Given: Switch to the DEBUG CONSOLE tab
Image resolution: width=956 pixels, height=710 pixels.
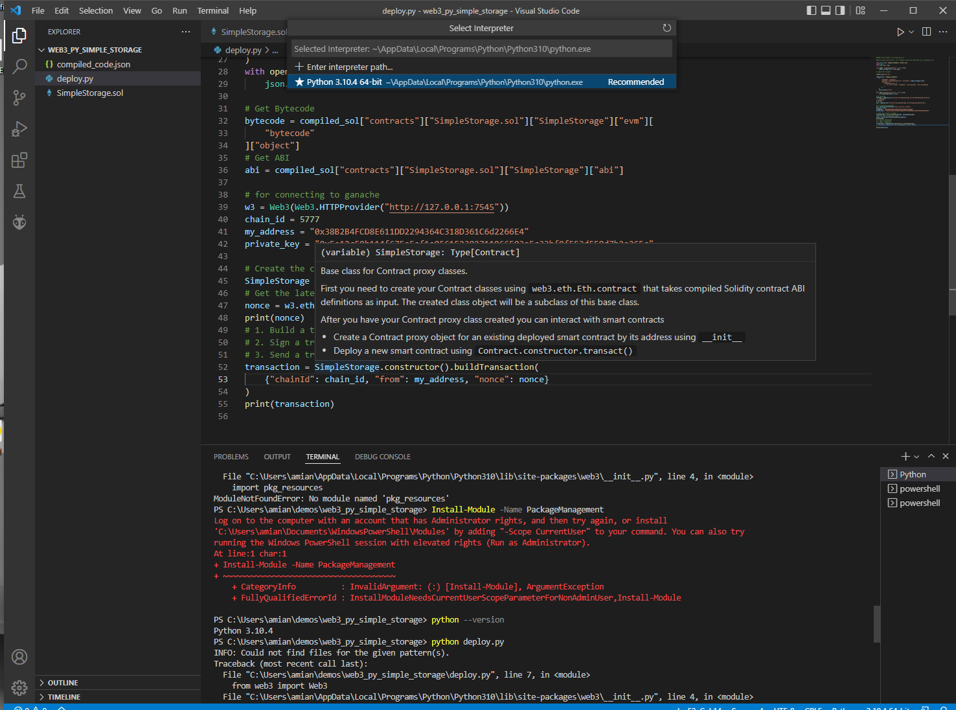Looking at the screenshot, I should 383,457.
